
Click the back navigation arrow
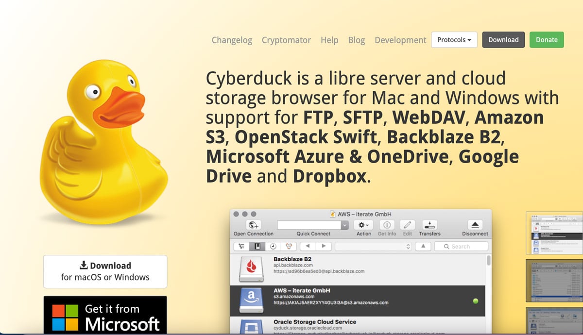(x=308, y=246)
